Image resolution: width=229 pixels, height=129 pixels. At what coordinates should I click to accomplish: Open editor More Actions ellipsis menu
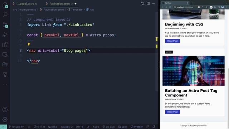[154, 4]
